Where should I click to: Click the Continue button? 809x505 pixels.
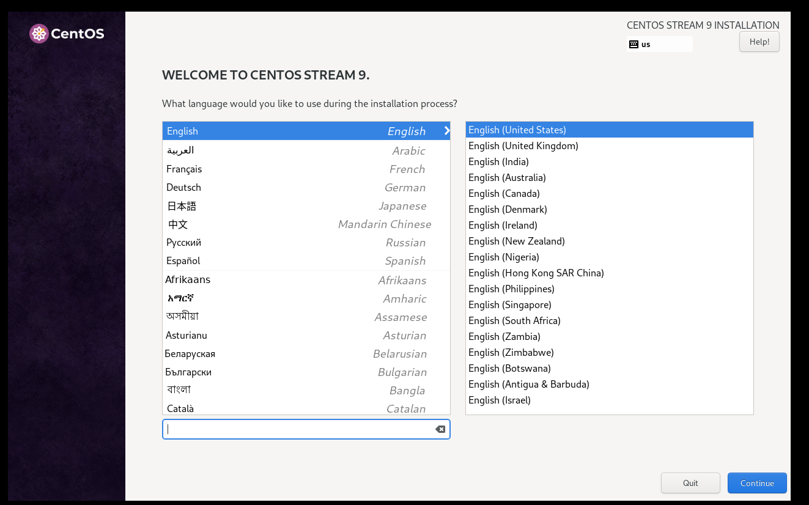757,483
